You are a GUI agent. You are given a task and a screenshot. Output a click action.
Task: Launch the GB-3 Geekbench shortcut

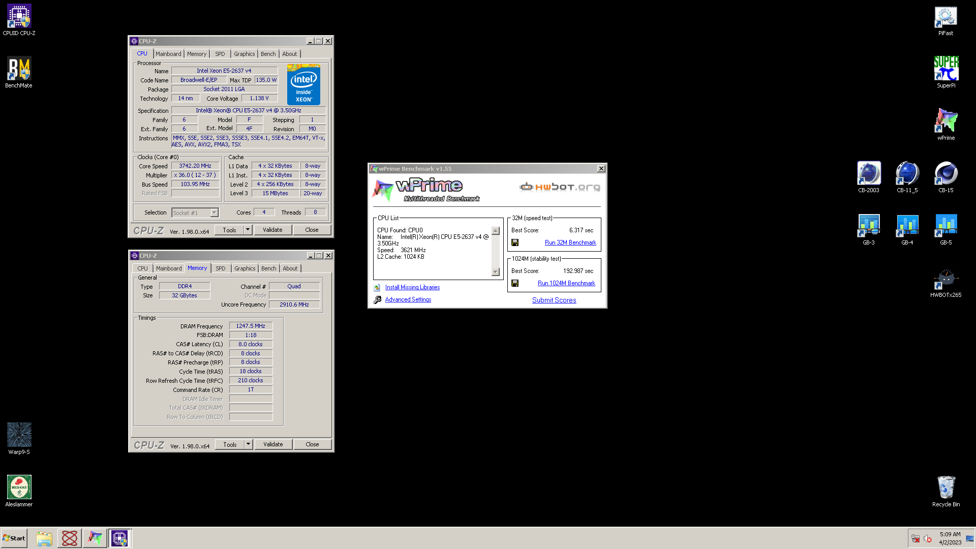868,229
